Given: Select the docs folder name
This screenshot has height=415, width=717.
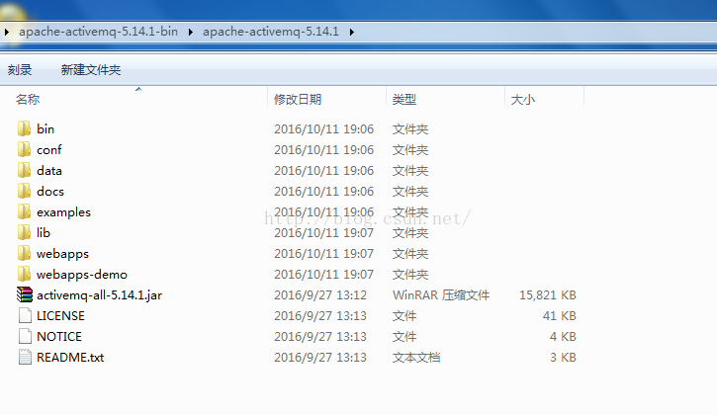Looking at the screenshot, I should coord(50,191).
